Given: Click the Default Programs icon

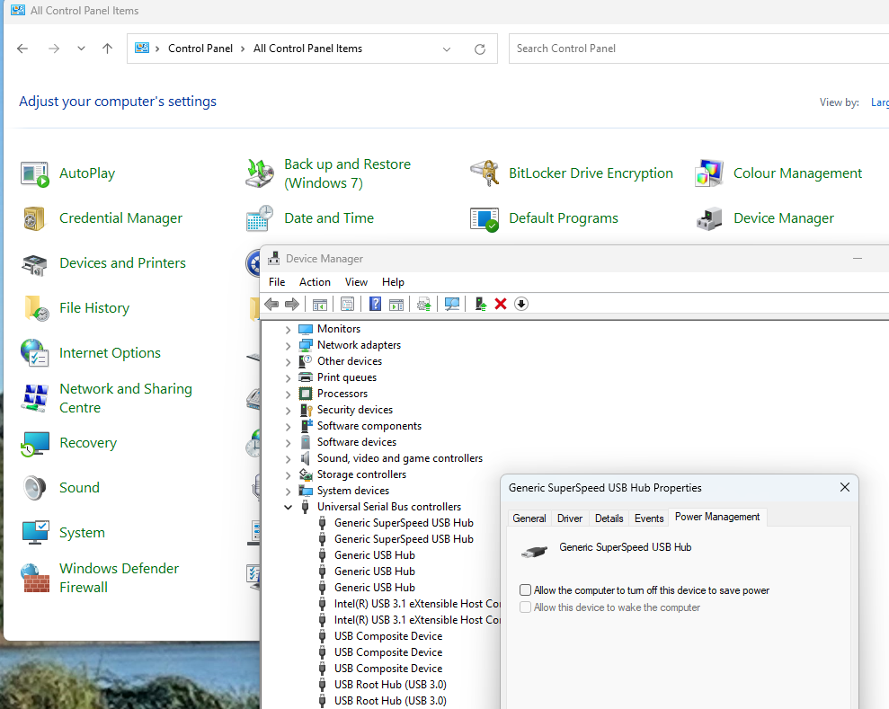Looking at the screenshot, I should (485, 218).
